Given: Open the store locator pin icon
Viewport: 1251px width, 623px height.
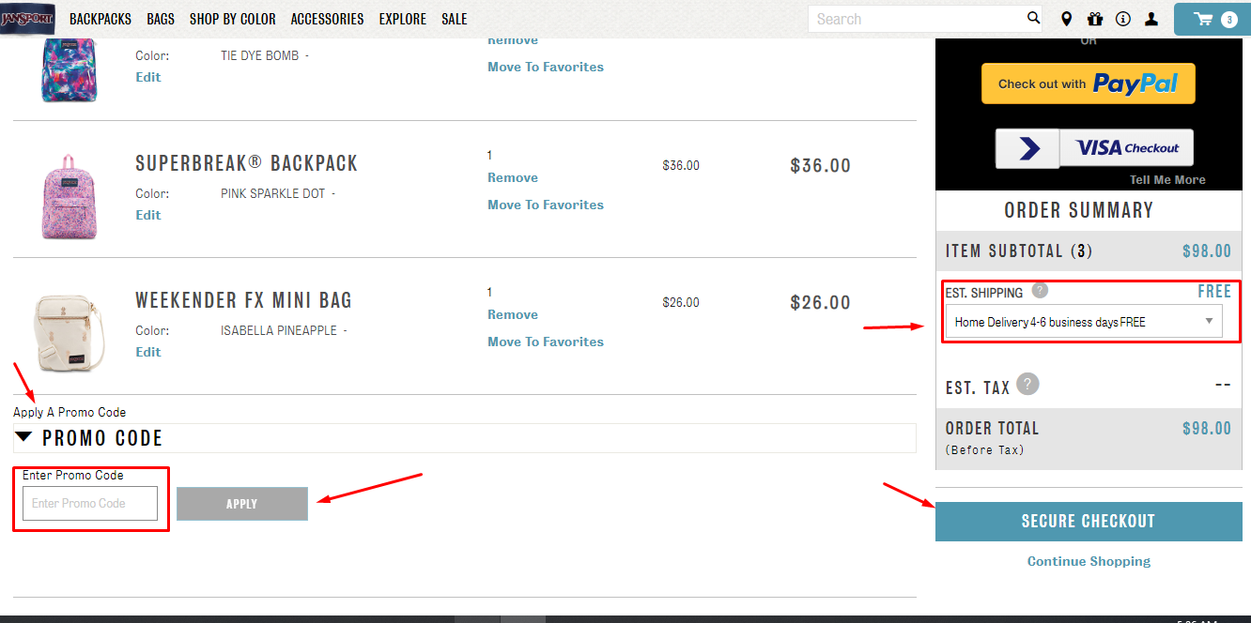Looking at the screenshot, I should pyautogui.click(x=1067, y=19).
